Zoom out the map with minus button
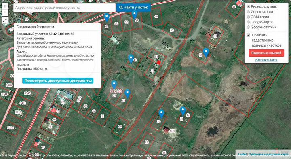This screenshot has height=159, width=291. tap(5, 13)
